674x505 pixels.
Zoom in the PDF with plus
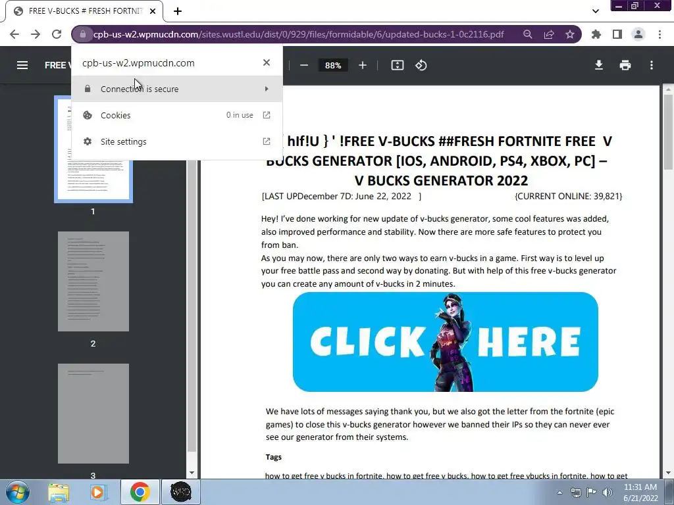tap(363, 65)
